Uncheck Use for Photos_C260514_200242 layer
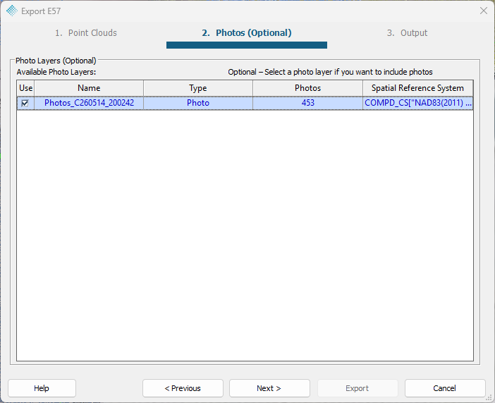 point(25,103)
